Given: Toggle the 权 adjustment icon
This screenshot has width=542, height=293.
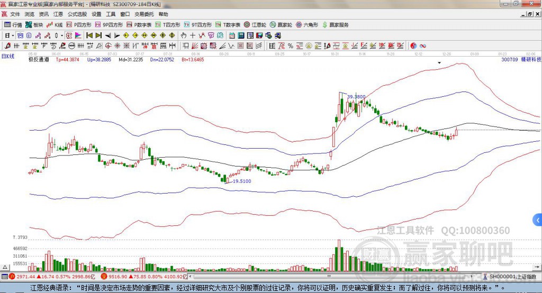Looking at the screenshot, I should coord(69,35).
